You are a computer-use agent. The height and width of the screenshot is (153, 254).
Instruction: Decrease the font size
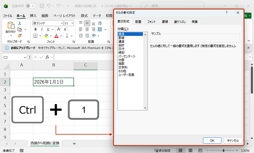(65, 29)
